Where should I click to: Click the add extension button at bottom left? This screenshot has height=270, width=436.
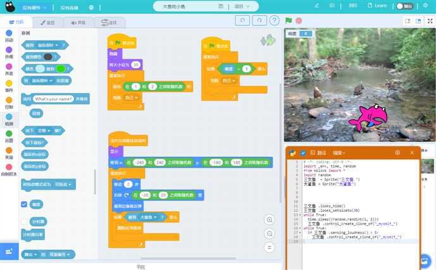coord(9,251)
